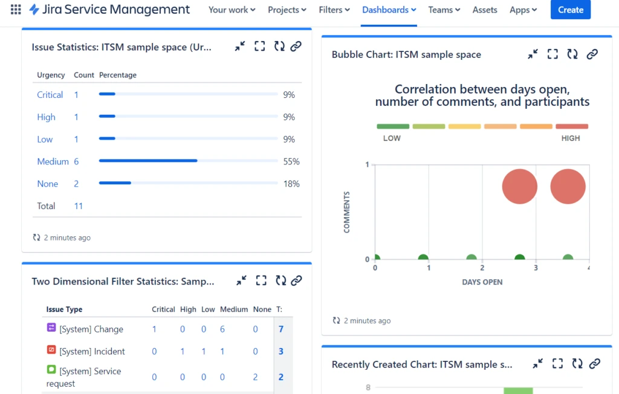Open the None urgency link
This screenshot has height=394, width=619.
coord(47,184)
